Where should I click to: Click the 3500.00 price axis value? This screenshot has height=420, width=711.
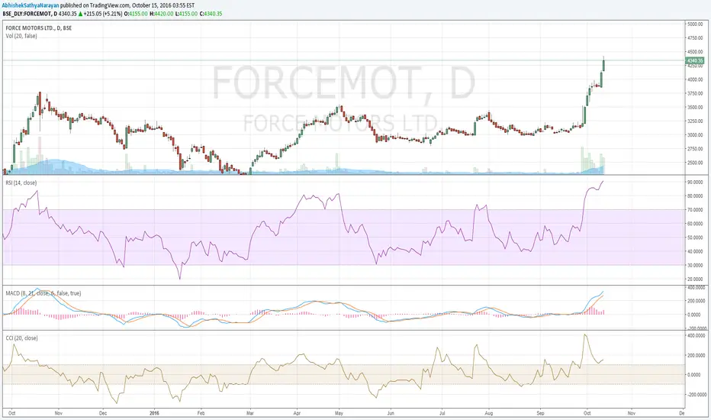pos(695,107)
